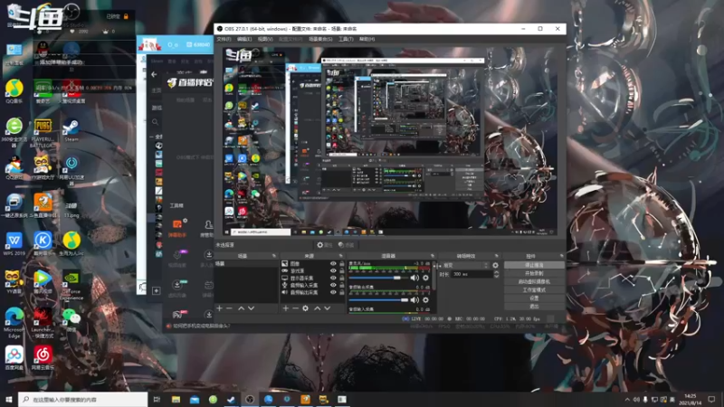This screenshot has width=724, height=407.
Task: Move the source up in OBS sources panel
Action: [x=318, y=308]
